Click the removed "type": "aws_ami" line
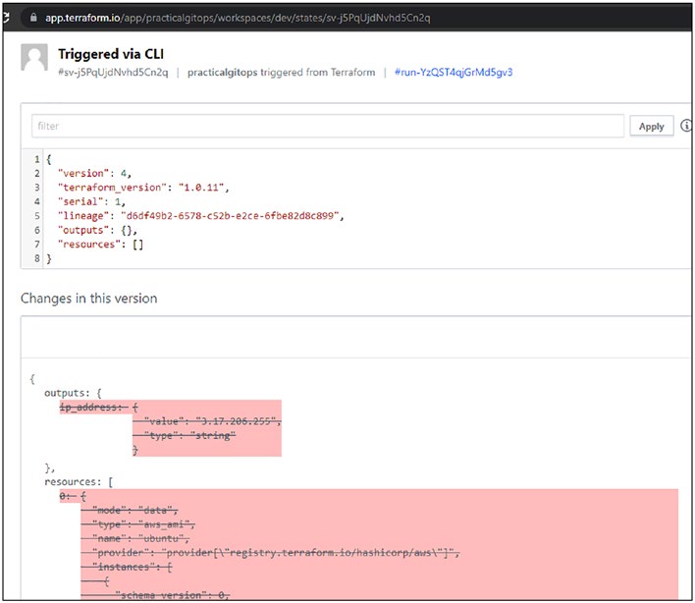 click(137, 524)
